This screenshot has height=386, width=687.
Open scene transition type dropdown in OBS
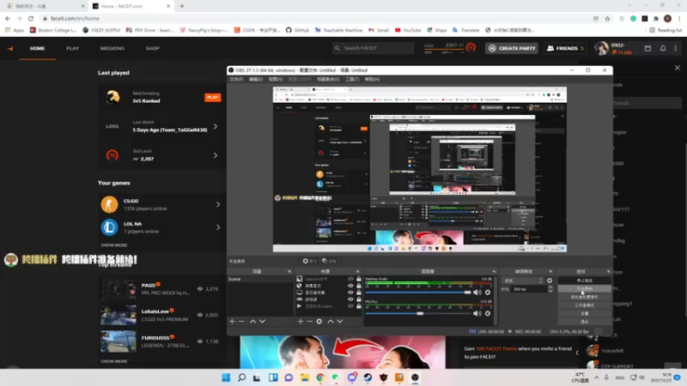[523, 280]
